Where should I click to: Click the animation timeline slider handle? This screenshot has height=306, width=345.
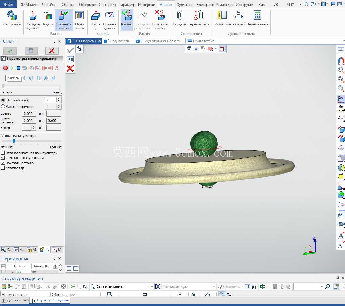(3, 85)
